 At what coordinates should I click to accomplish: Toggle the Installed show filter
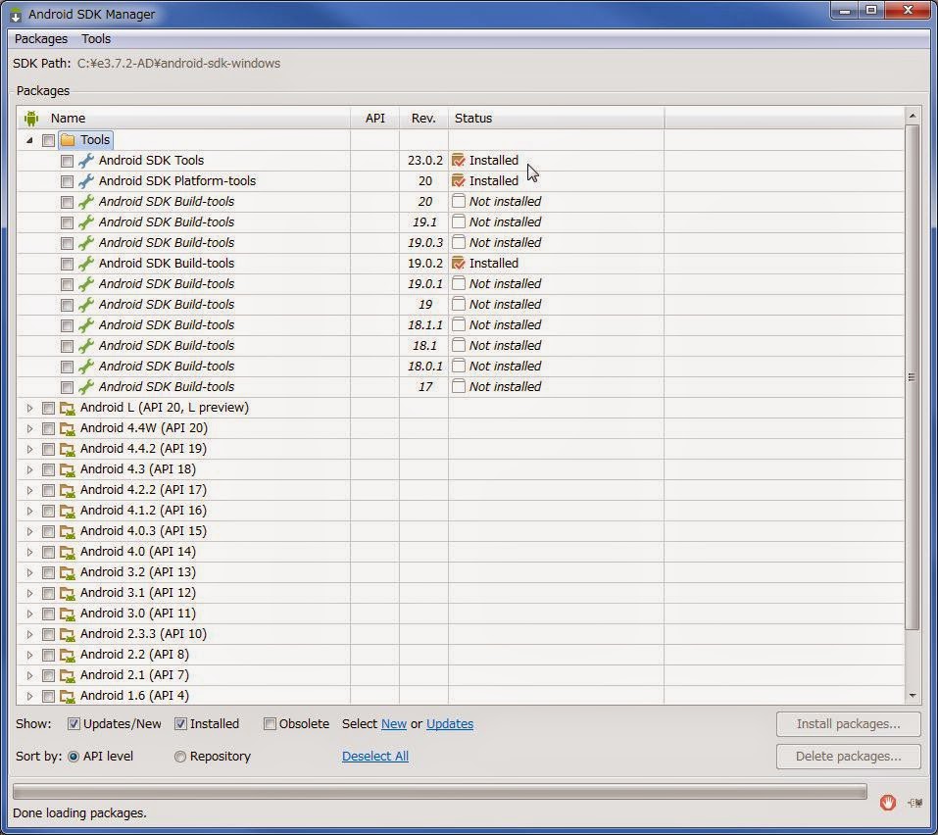180,724
